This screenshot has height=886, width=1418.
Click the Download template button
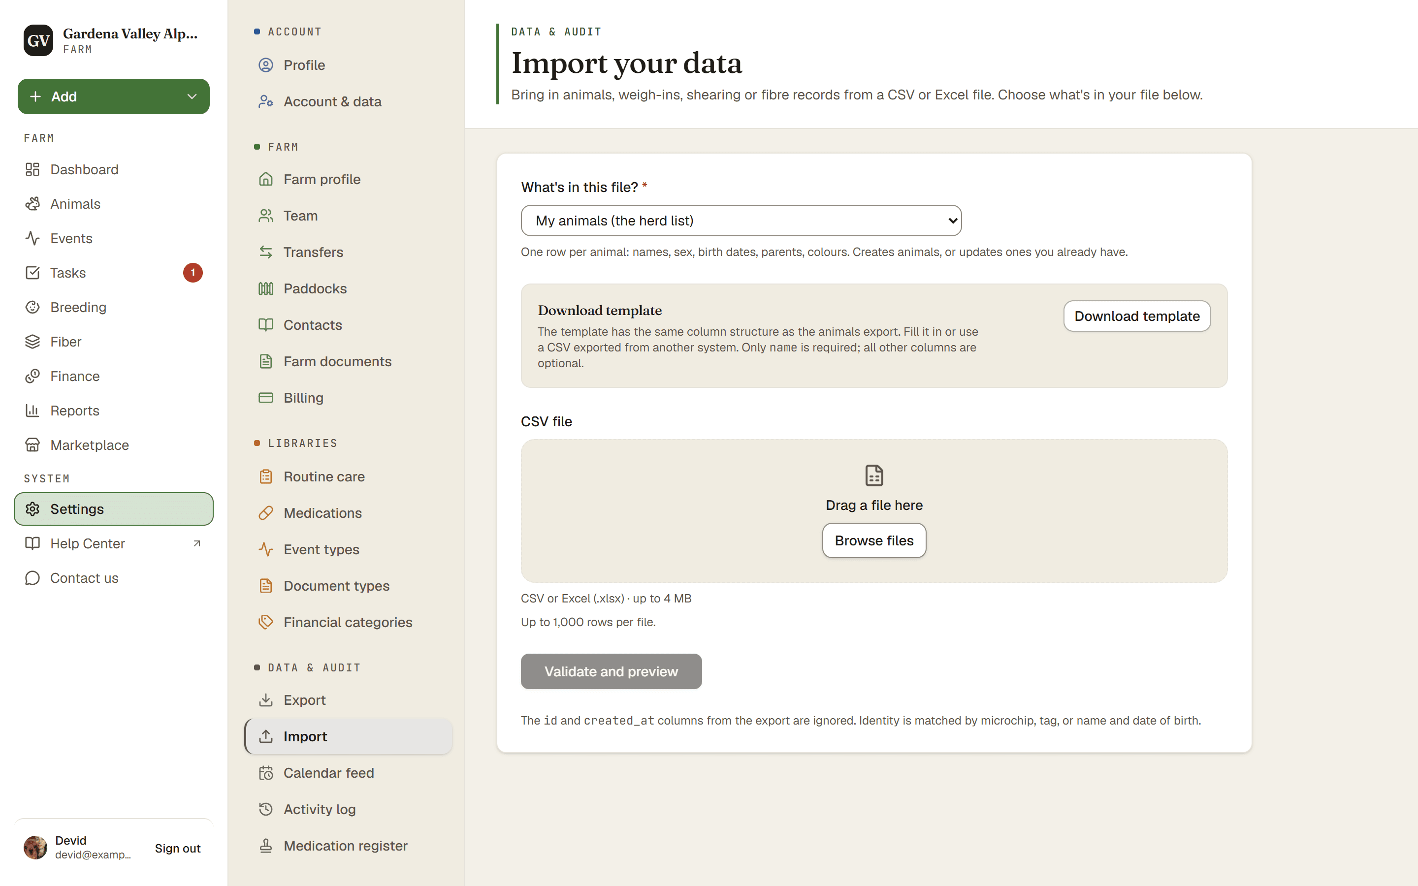pyautogui.click(x=1137, y=316)
